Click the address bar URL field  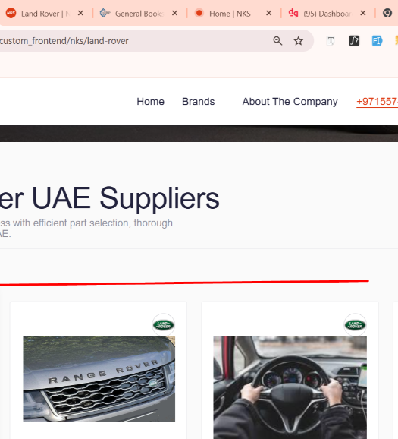134,41
